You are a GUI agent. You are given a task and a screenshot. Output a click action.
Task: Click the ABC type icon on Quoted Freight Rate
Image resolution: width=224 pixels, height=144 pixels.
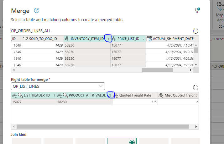116,95
